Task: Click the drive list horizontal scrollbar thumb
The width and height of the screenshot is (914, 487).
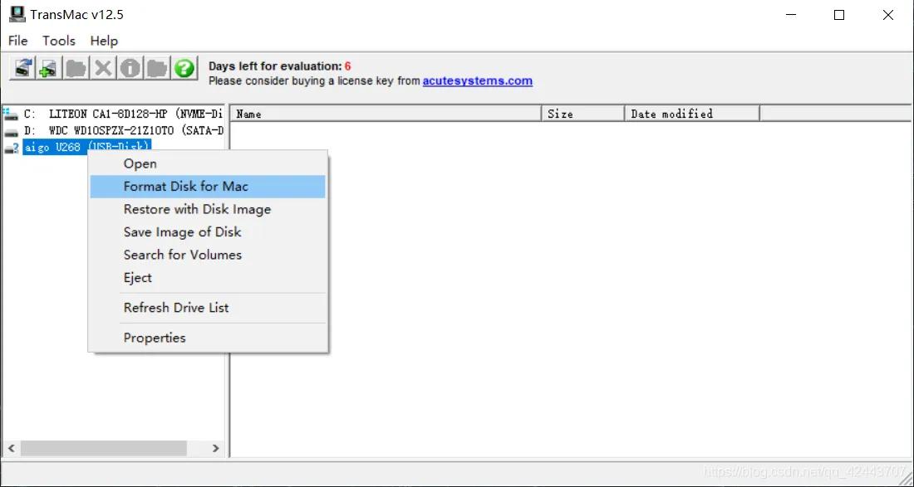Action: [x=104, y=448]
